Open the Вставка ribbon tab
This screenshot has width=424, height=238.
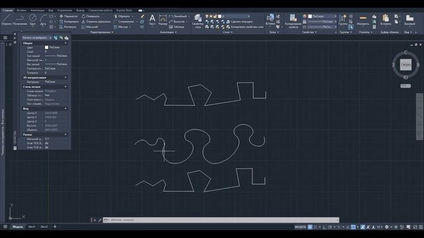pos(22,11)
